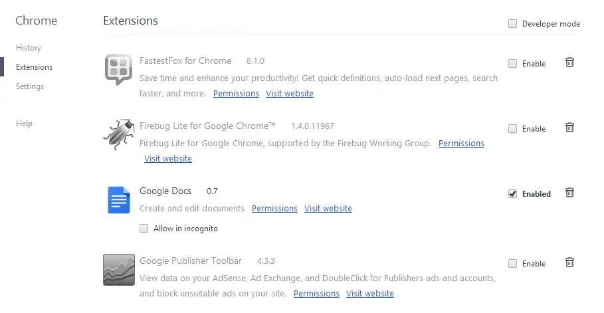Screen dimensions: 604x313
Task: Enable the Google Publisher Toolbar checkbox
Action: coord(512,263)
